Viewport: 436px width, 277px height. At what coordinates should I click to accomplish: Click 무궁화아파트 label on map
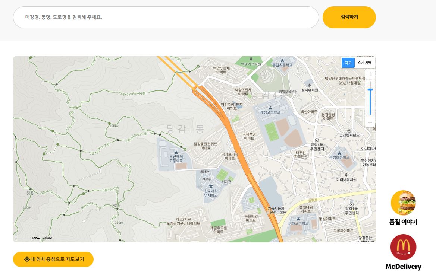343,231
